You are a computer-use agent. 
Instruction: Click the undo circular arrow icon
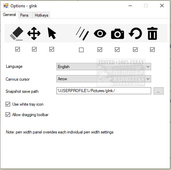135,33
